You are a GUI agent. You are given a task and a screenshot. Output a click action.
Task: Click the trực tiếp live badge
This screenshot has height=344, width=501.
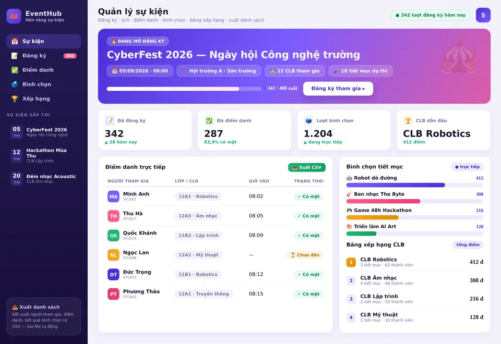(467, 167)
